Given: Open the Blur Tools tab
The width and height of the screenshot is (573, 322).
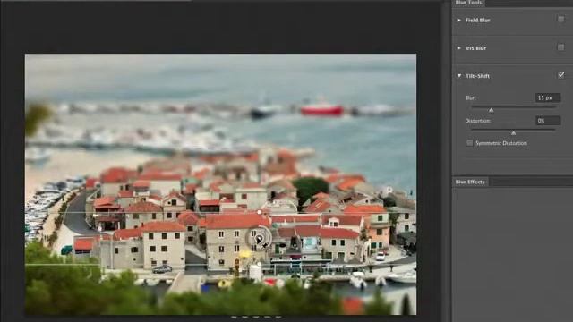Looking at the screenshot, I should [469, 3].
